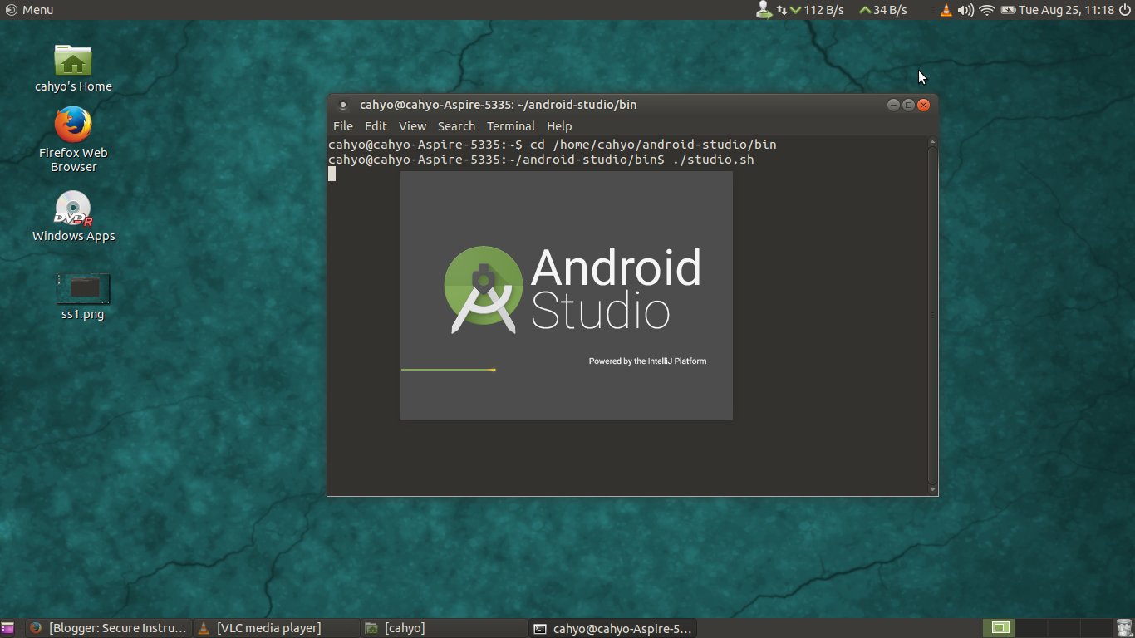Click the terminal window title bar icon
Screen dimensions: 1135x638
343,105
